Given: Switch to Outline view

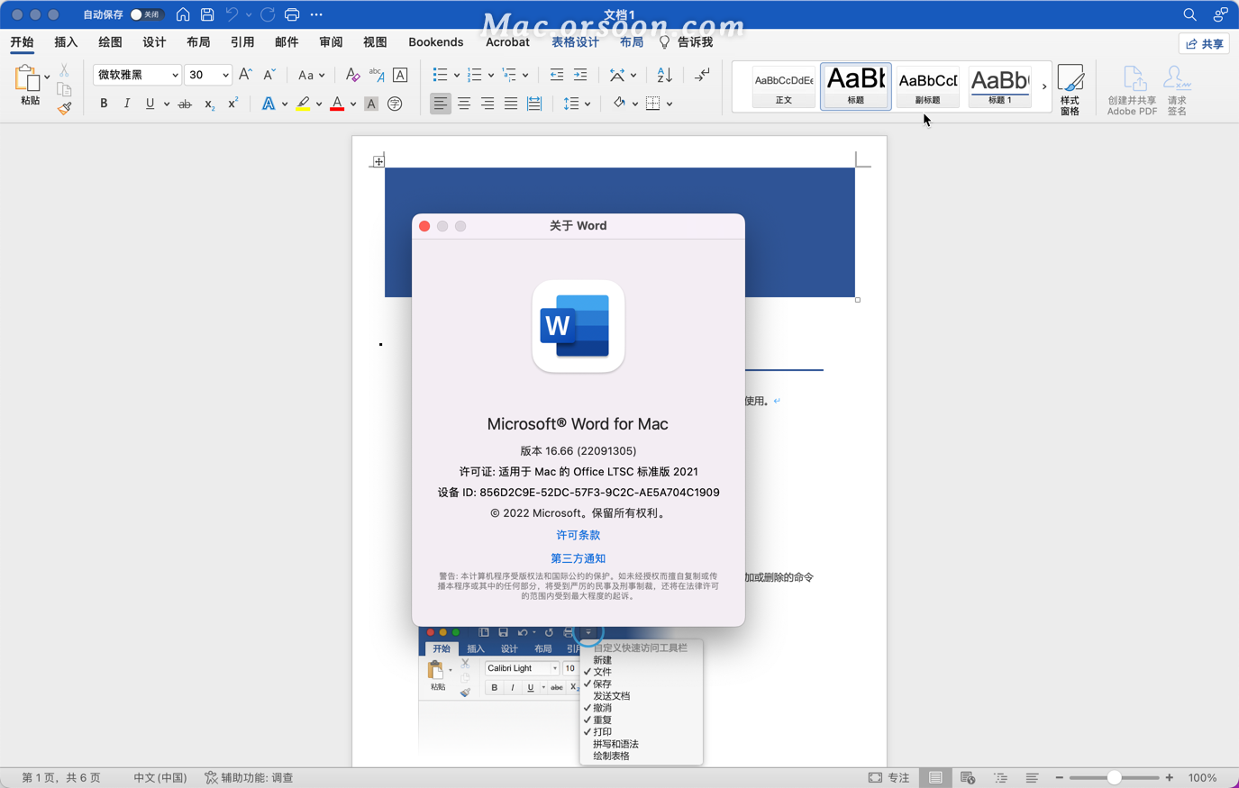Looking at the screenshot, I should (1000, 777).
